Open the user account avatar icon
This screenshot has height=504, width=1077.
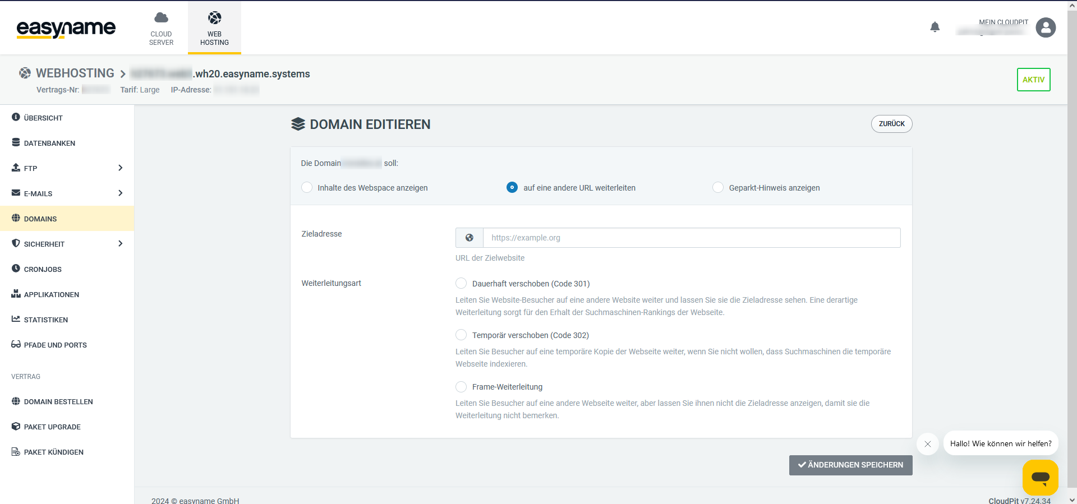point(1046,27)
